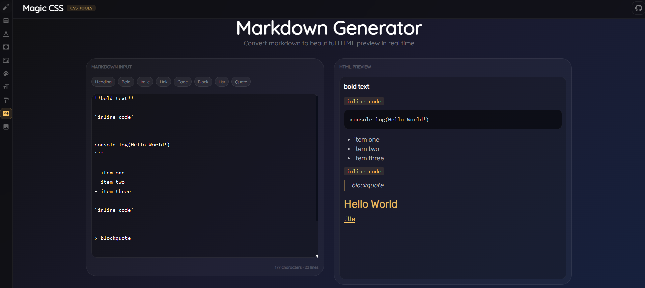
Task: Click the code block in HTML preview
Action: [x=453, y=119]
